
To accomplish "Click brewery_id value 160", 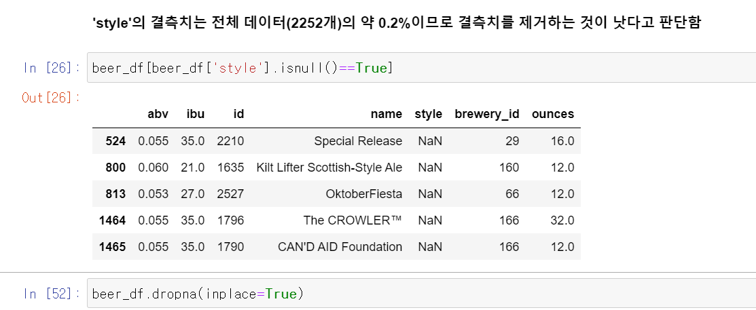I will pos(509,168).
